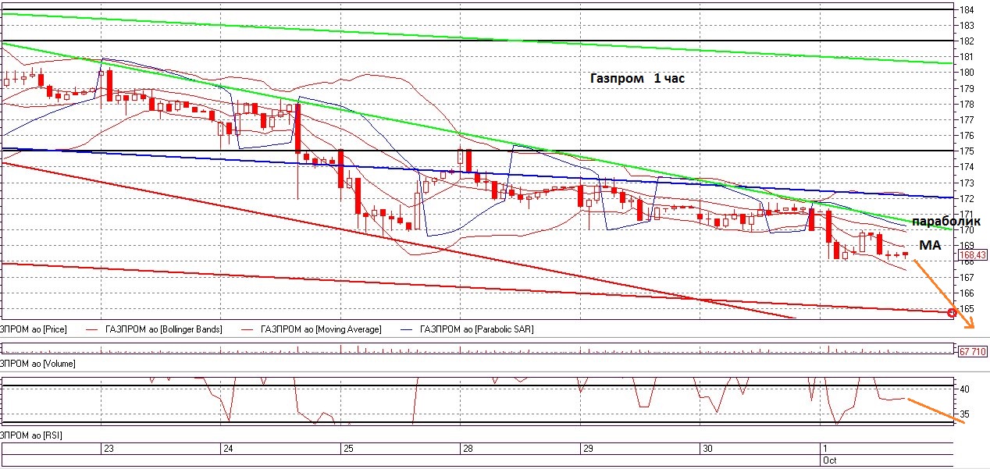Click price axis label 177

(x=967, y=119)
